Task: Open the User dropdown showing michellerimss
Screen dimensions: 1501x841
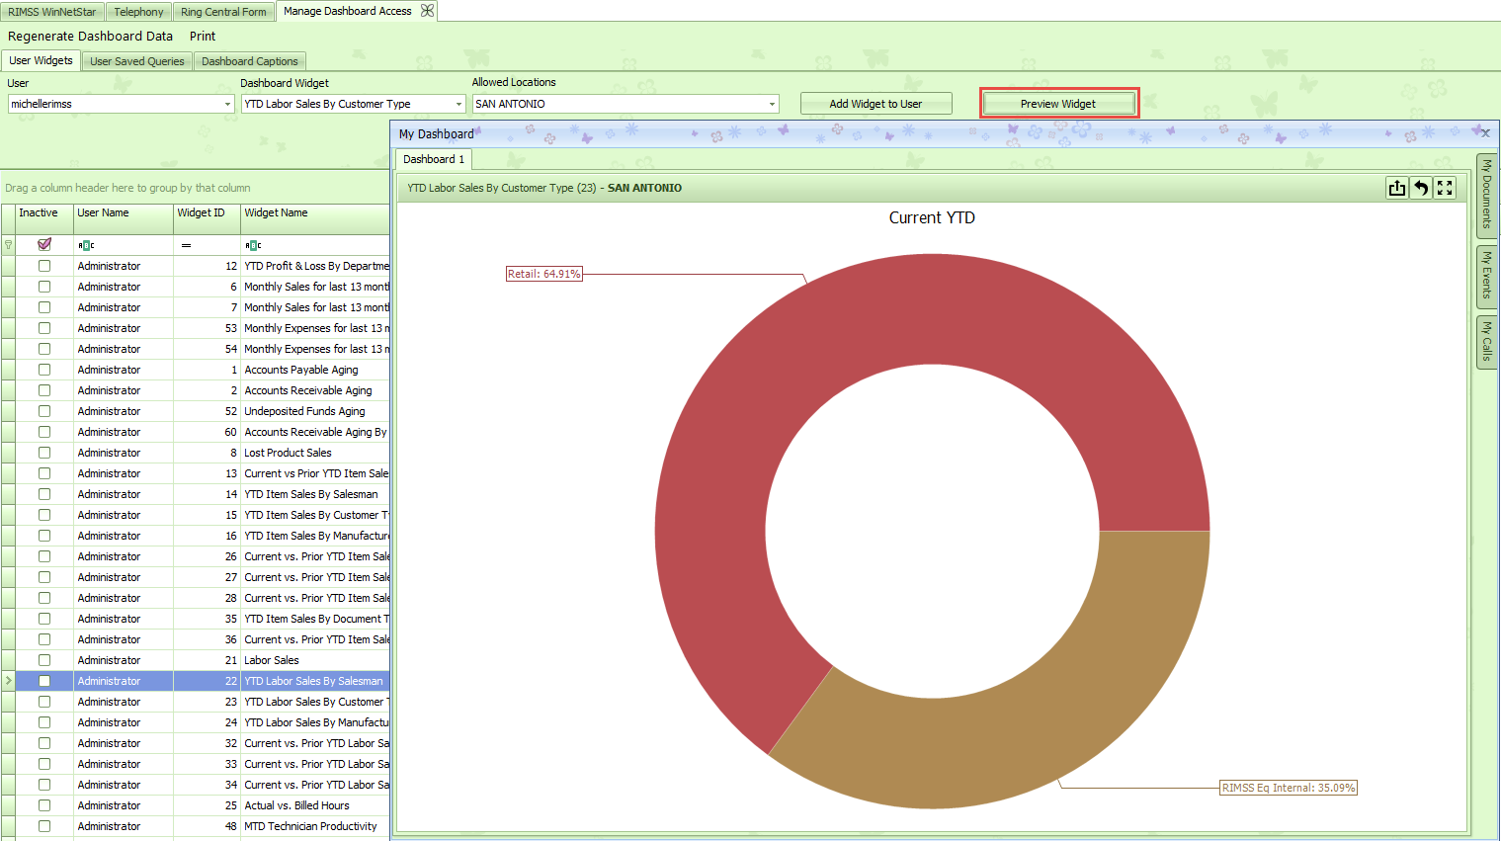Action: [227, 104]
